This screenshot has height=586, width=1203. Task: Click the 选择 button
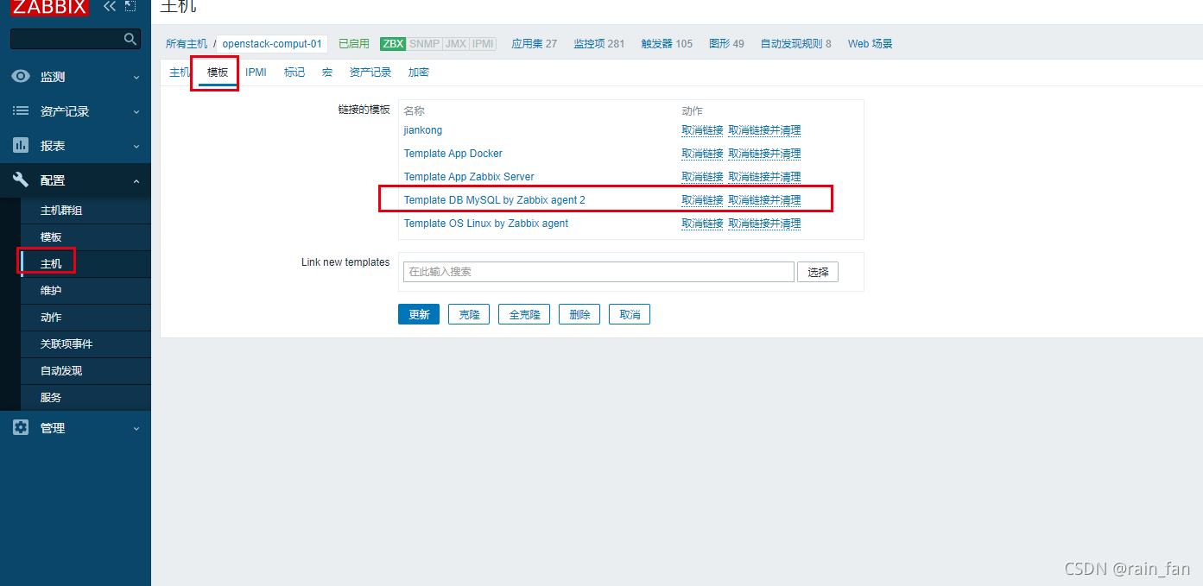coord(818,272)
